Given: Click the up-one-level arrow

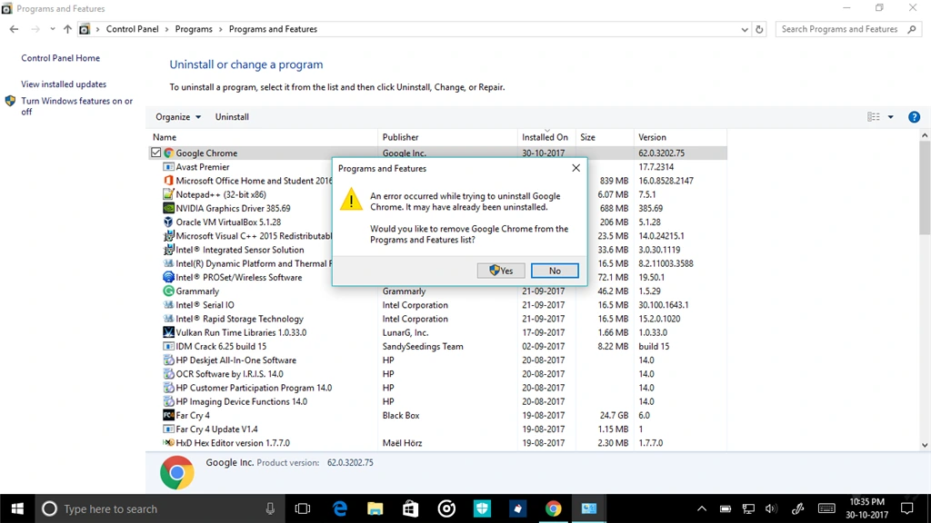Looking at the screenshot, I should tap(67, 28).
